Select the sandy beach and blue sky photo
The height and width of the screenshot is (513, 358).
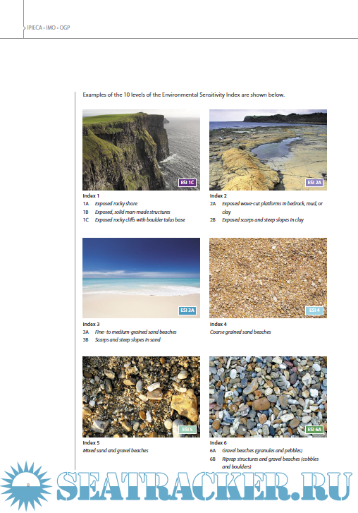141,278
